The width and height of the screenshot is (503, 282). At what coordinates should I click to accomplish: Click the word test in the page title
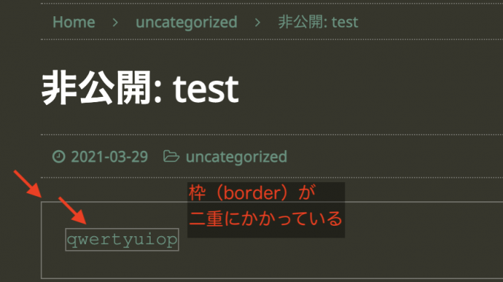pos(206,90)
